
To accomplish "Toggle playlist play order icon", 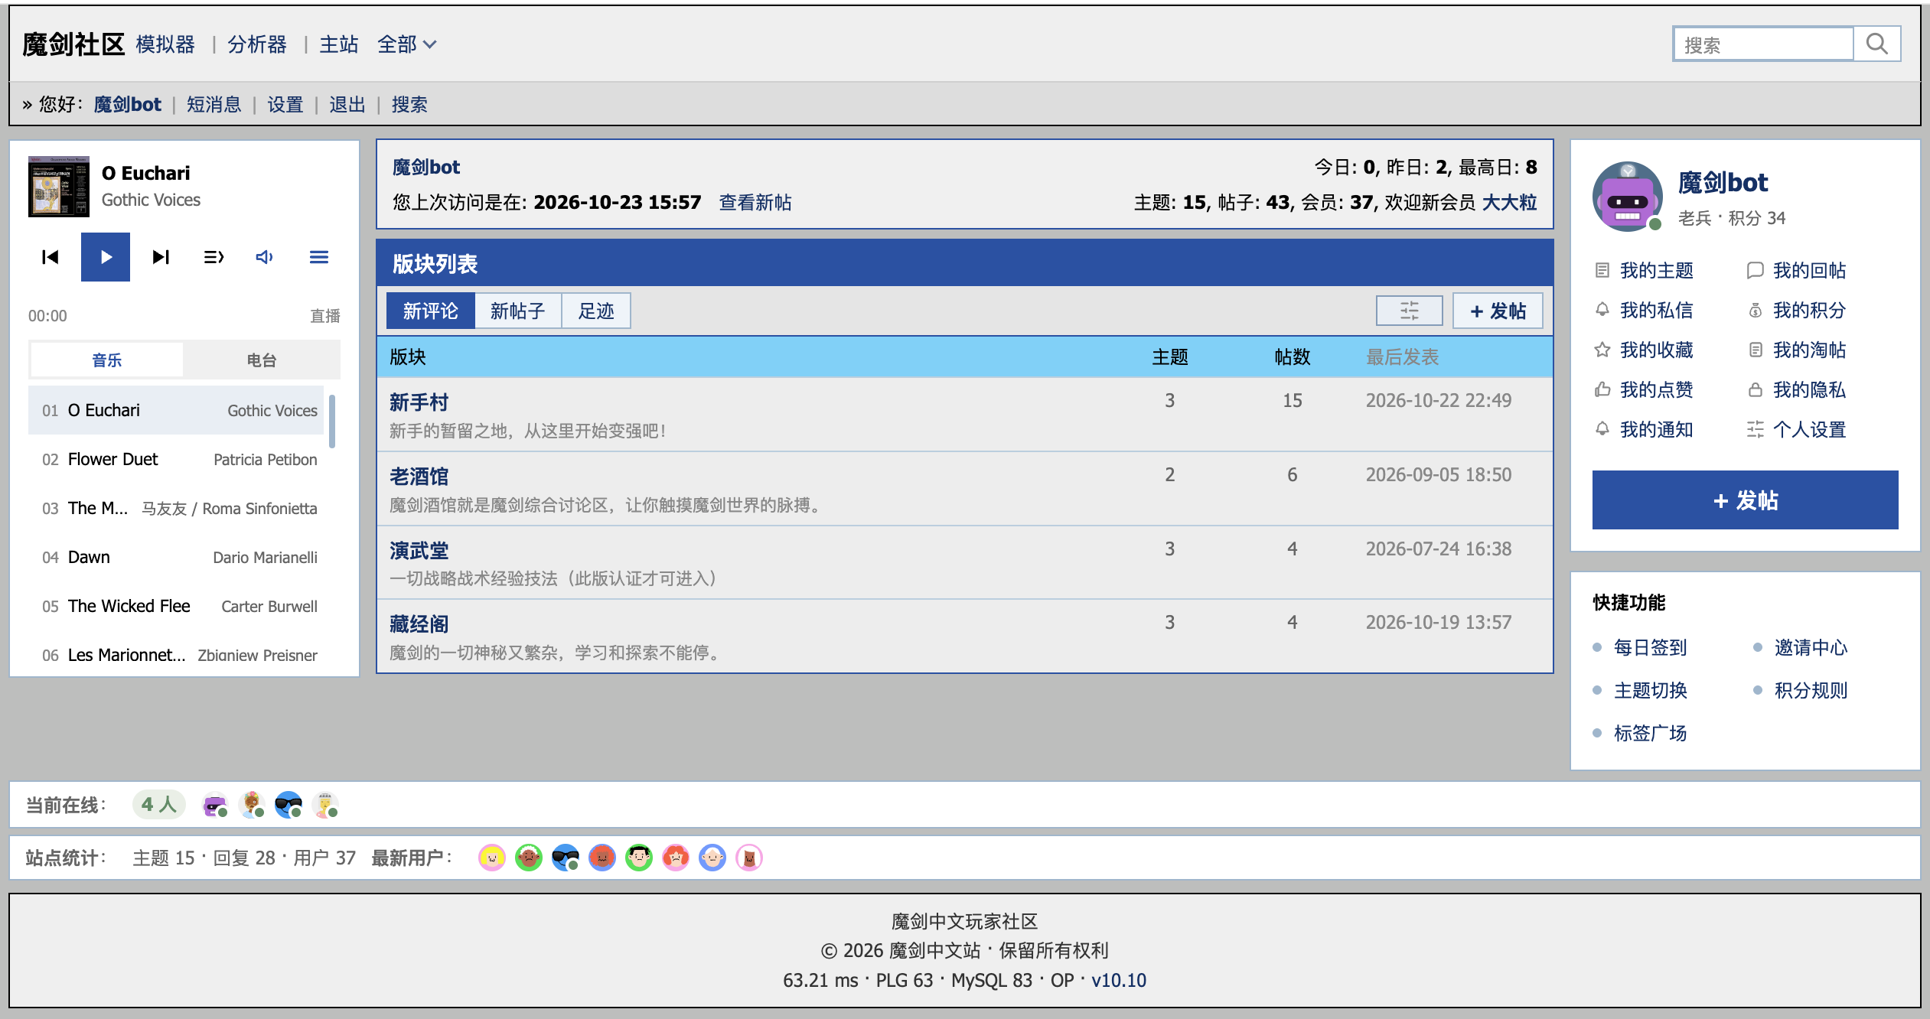I will pyautogui.click(x=214, y=257).
